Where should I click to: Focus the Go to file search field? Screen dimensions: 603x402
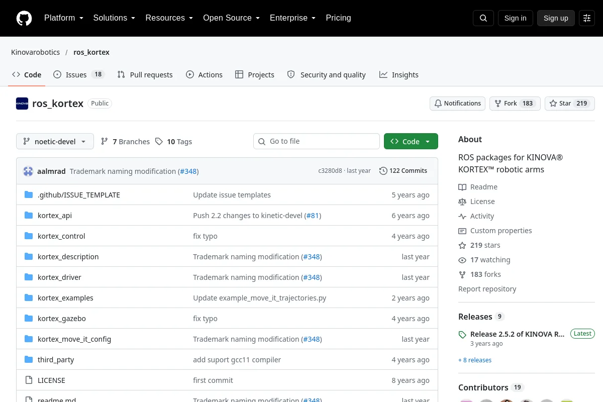[x=317, y=141]
